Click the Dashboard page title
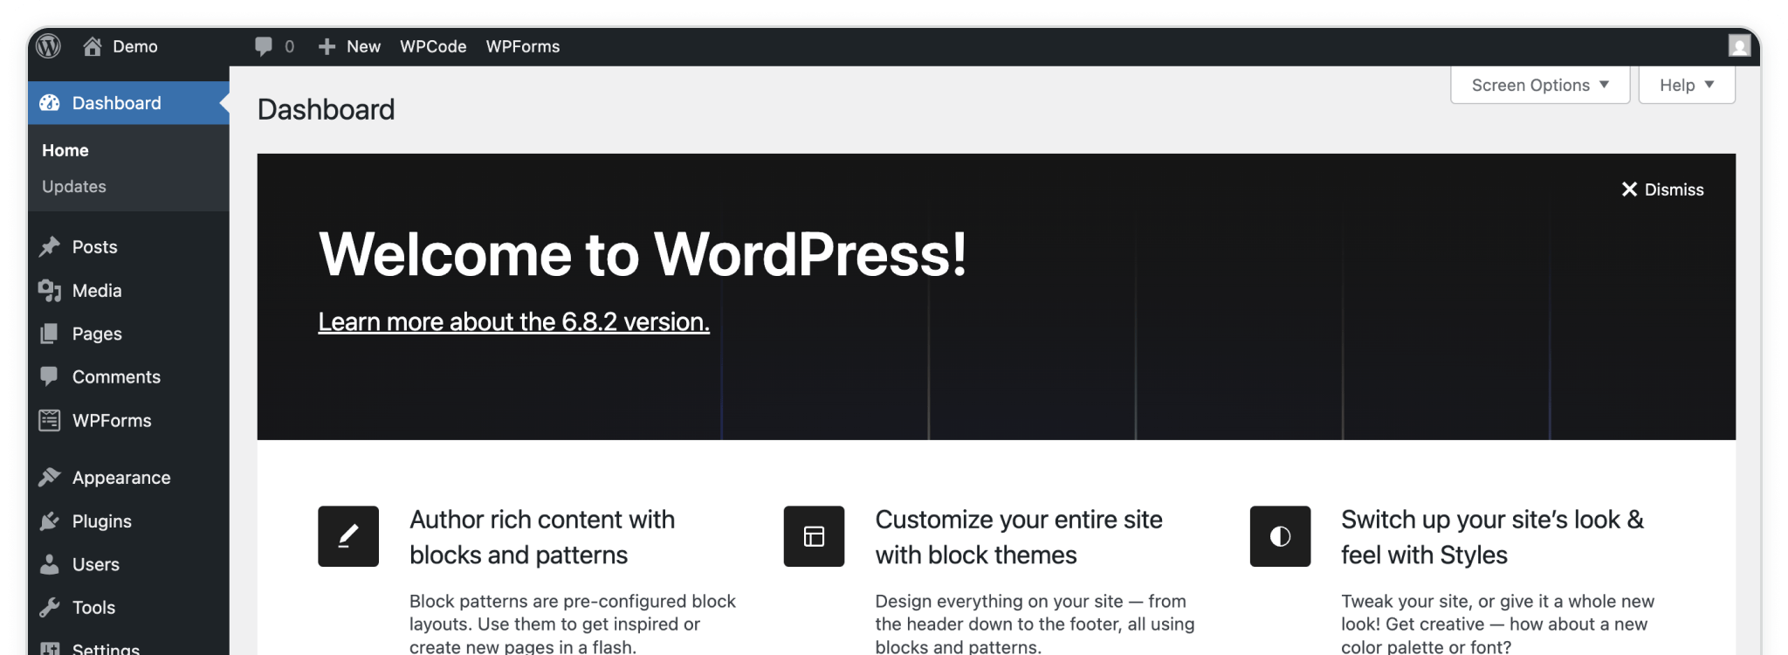The height and width of the screenshot is (655, 1788). (327, 109)
